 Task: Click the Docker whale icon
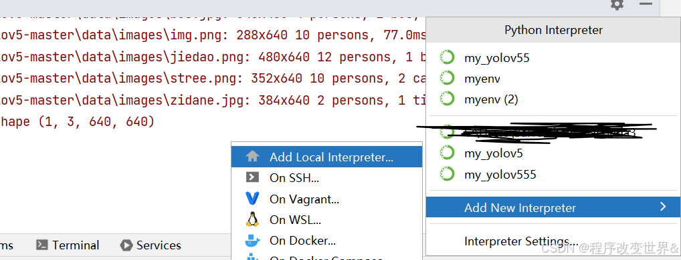(x=252, y=240)
